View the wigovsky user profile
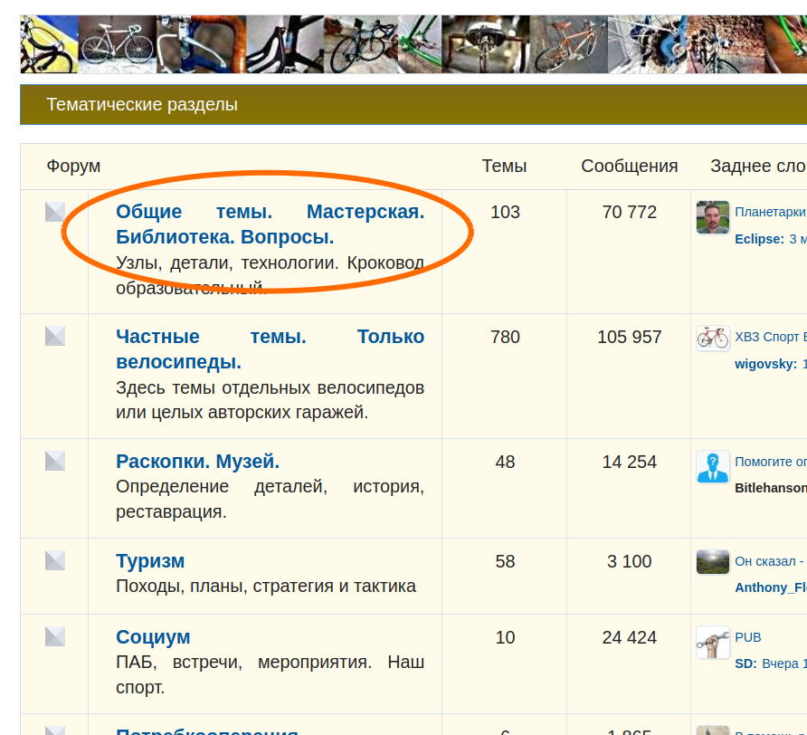 point(765,364)
